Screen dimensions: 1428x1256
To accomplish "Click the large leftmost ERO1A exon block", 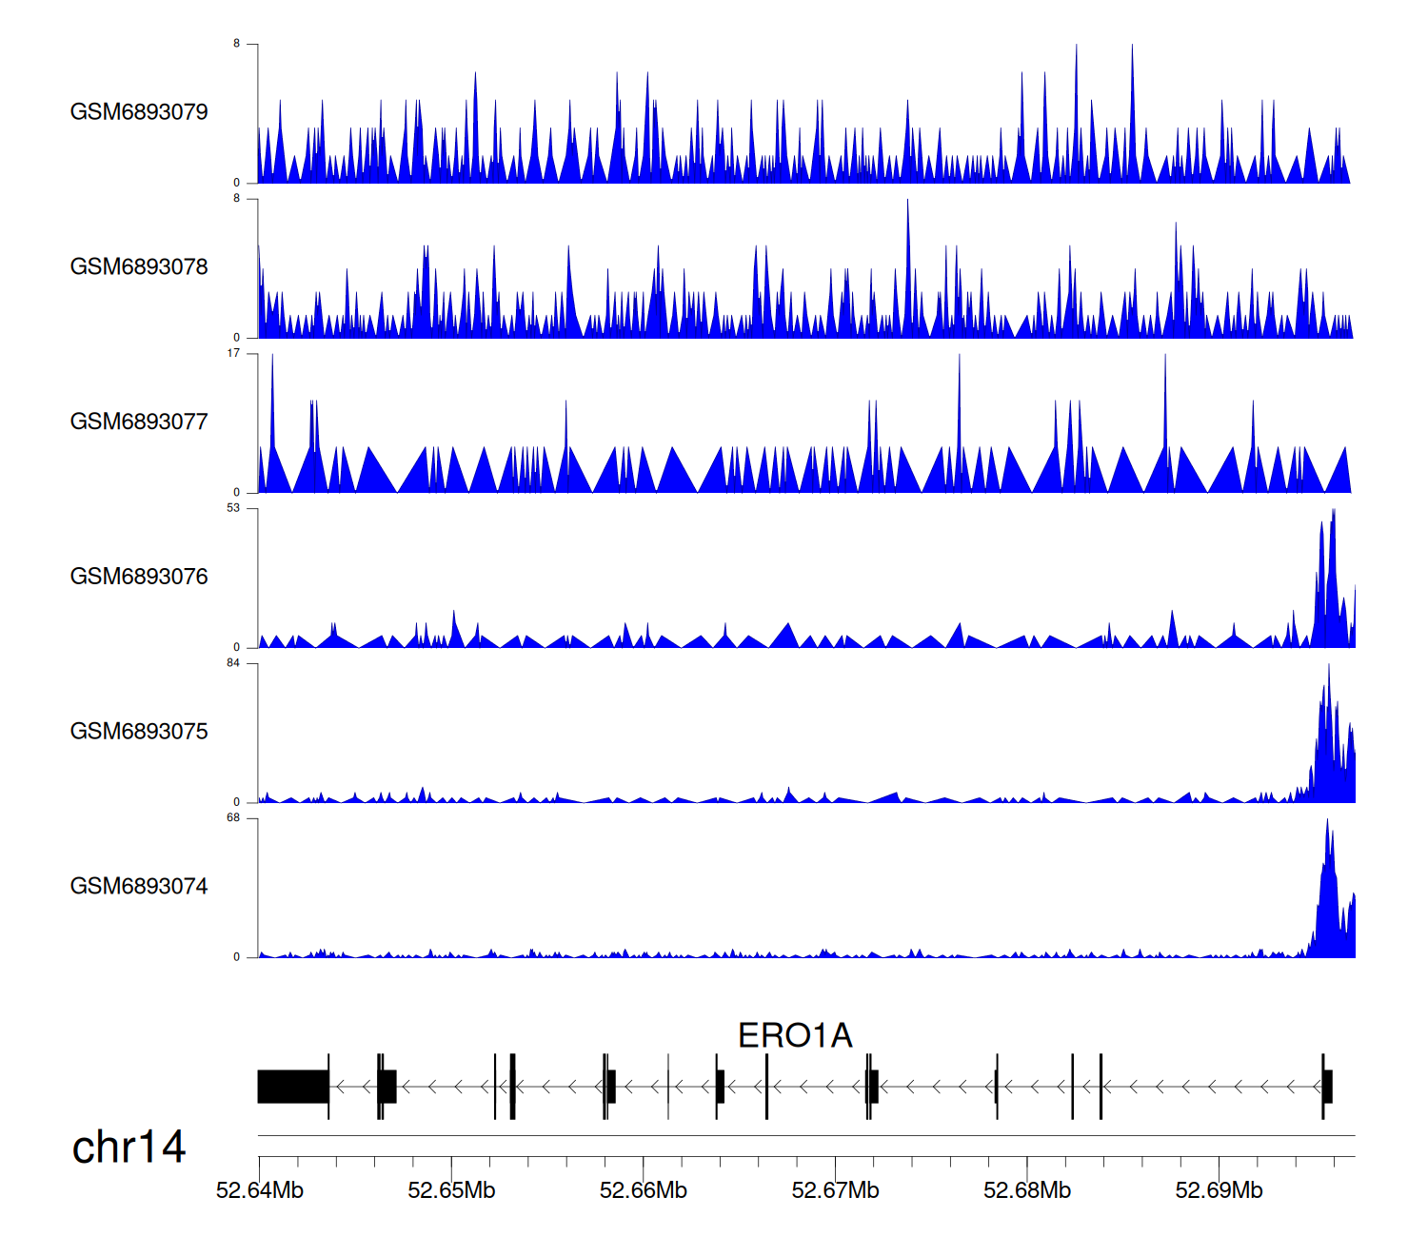I will (x=292, y=1087).
